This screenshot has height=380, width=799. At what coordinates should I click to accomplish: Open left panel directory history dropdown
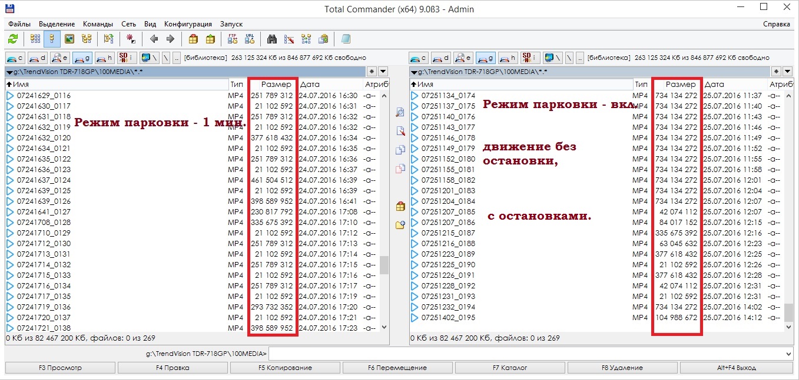[x=383, y=72]
